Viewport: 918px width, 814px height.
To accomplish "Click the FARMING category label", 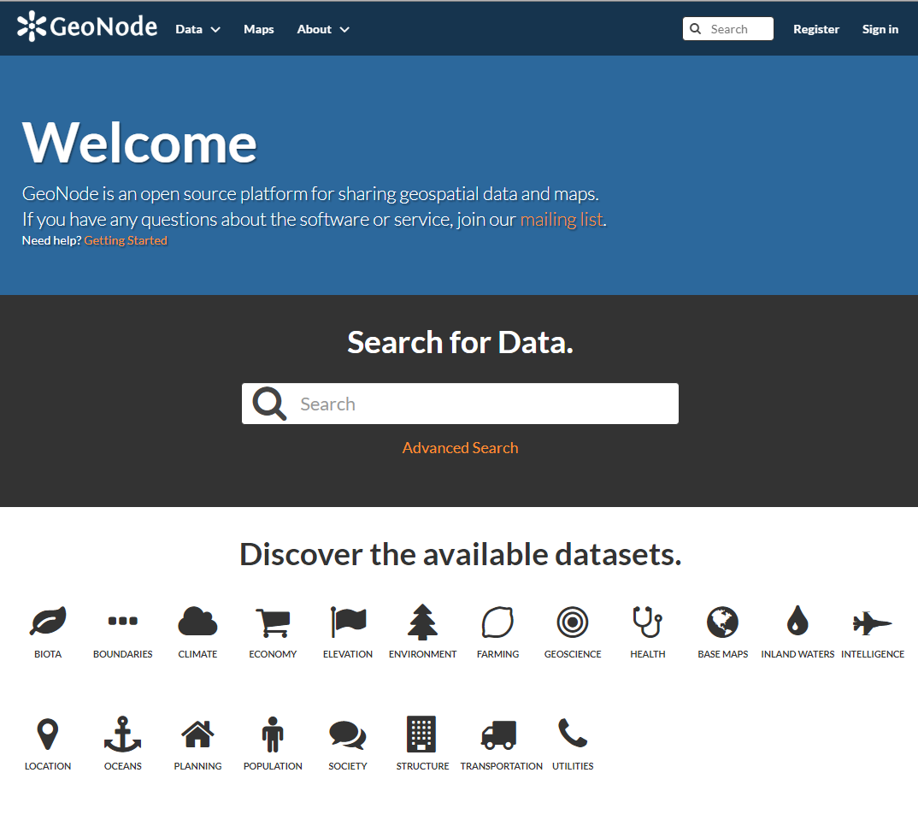I will pos(497,654).
